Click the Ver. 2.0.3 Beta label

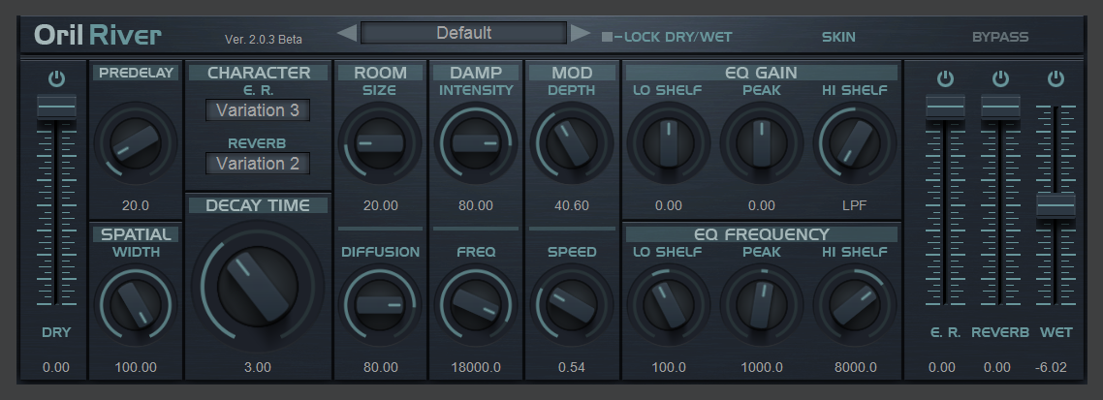coord(263,40)
